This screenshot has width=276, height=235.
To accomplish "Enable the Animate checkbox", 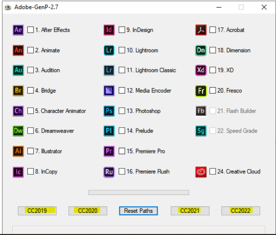I will tap(30, 50).
